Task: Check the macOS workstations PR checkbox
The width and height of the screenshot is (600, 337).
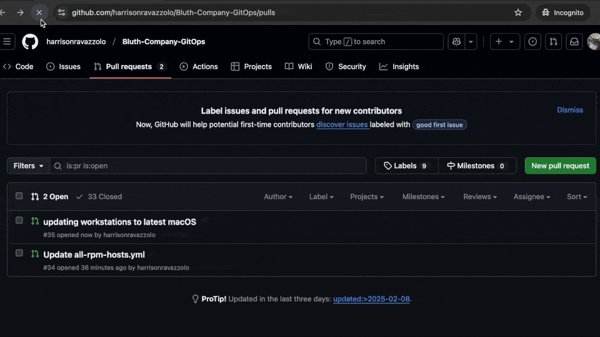Action: click(x=19, y=220)
